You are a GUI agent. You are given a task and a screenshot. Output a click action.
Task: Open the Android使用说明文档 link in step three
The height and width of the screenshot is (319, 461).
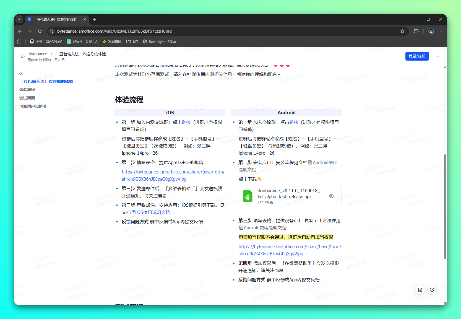coord(263,228)
